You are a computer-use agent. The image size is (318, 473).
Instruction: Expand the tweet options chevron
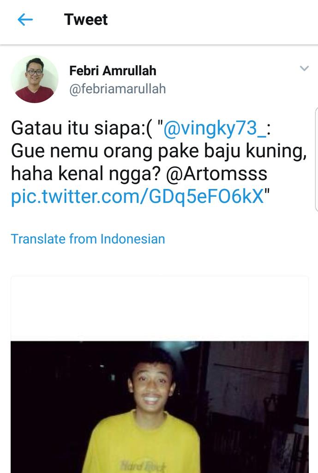[x=304, y=68]
